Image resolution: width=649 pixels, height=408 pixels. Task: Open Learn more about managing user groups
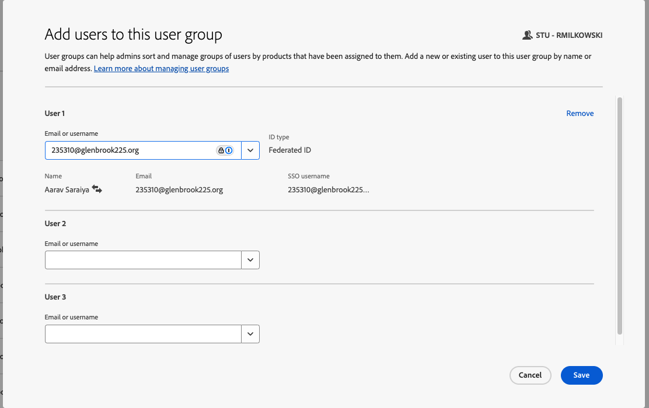[161, 69]
